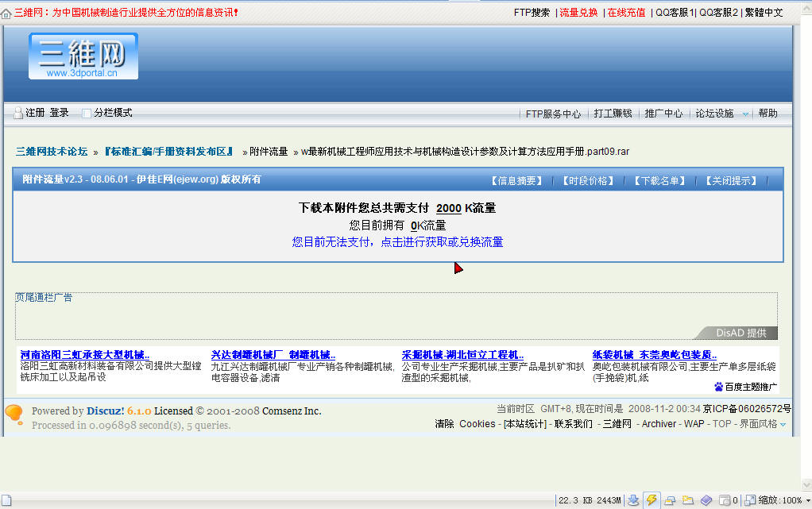The image size is (812, 509).
Task: Open the 【信息摘要】 tab
Action: (x=516, y=181)
